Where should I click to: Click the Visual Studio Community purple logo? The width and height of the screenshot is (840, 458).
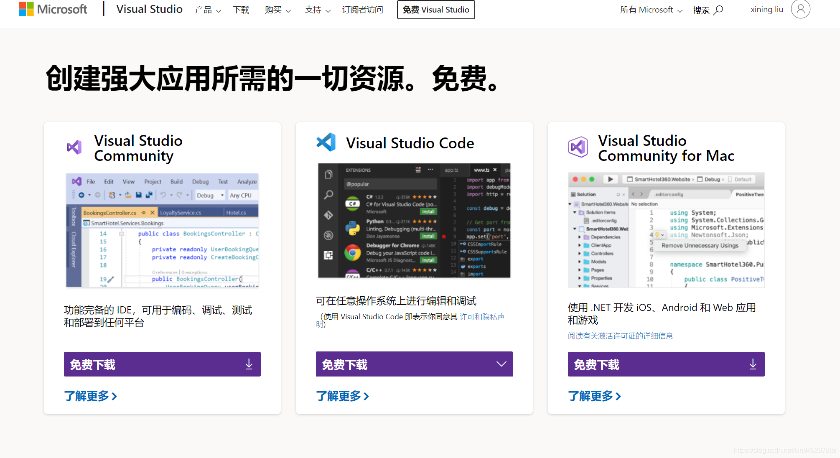click(74, 147)
